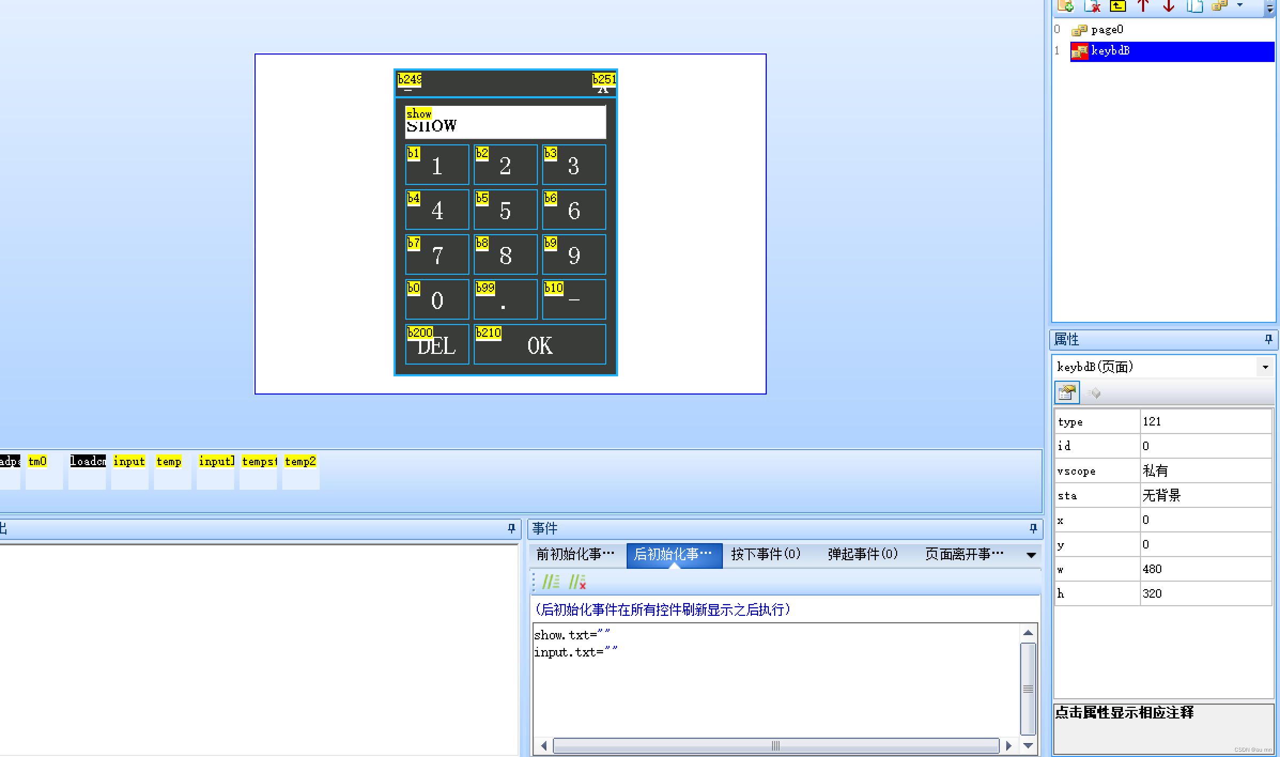Click the code editor vertical scrollbar thumb

tap(1028, 689)
